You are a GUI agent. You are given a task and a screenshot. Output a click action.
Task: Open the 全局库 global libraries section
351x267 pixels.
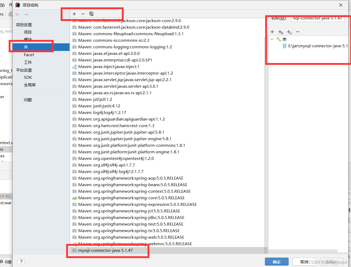pyautogui.click(x=30, y=85)
